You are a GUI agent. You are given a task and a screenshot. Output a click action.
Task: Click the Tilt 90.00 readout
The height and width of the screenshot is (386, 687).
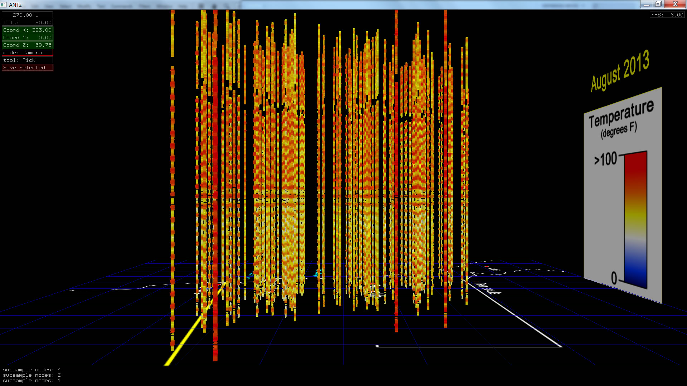[27, 23]
